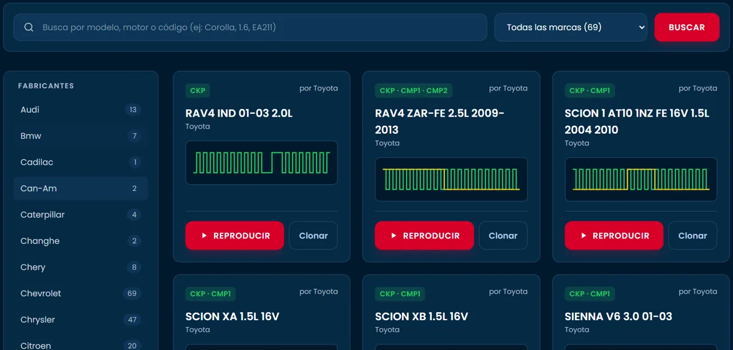Click the SCION XA 1.5L 16V title
The height and width of the screenshot is (350, 733).
tap(232, 316)
